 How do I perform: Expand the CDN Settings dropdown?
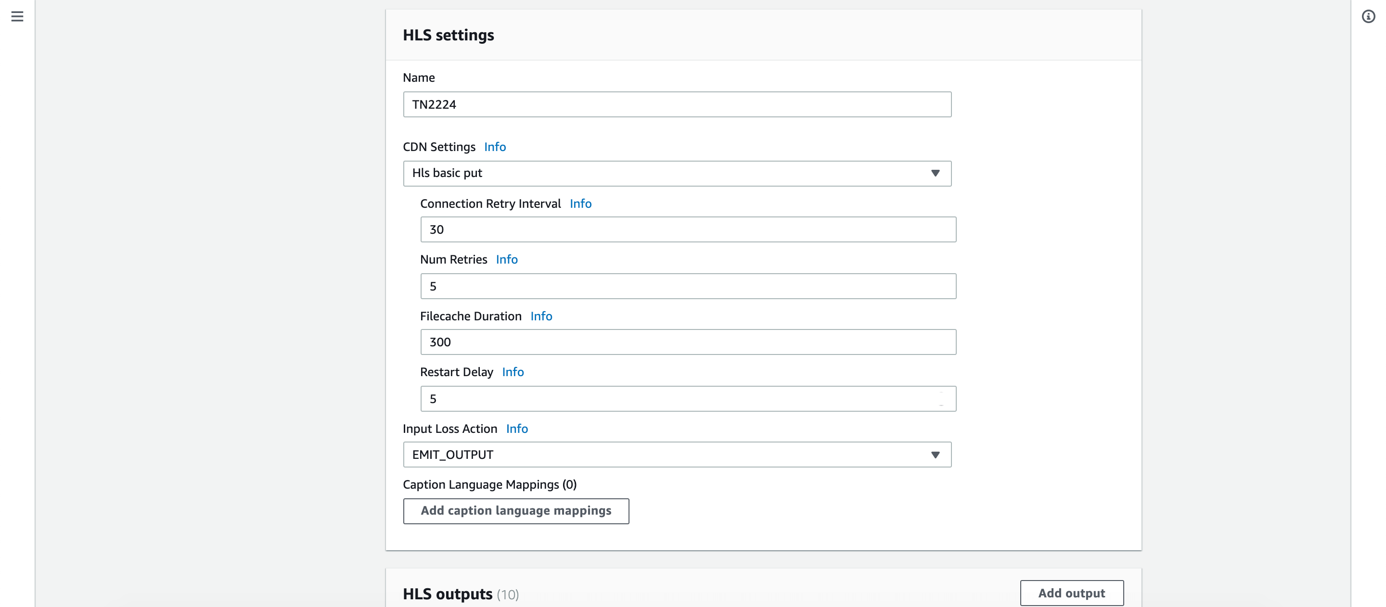[x=677, y=173]
